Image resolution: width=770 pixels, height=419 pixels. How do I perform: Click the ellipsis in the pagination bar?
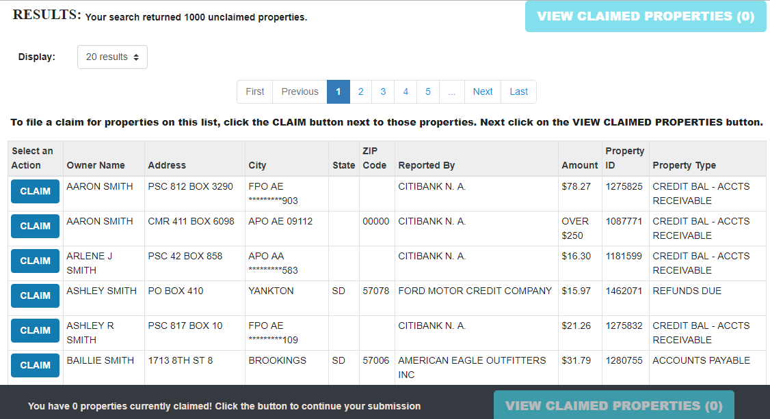coord(451,91)
